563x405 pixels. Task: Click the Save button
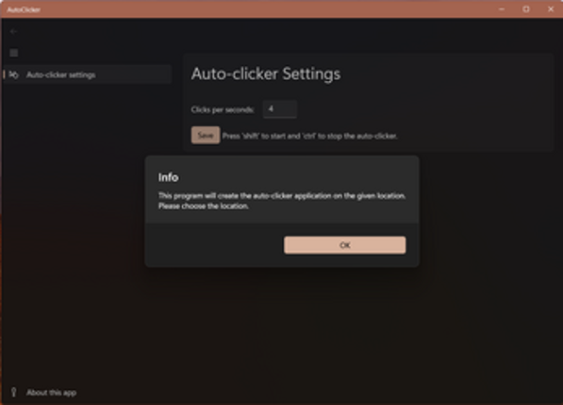206,136
